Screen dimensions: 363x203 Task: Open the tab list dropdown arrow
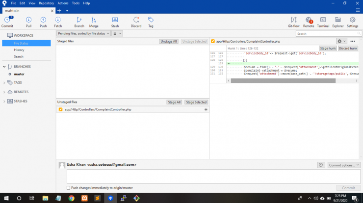click(67, 11)
